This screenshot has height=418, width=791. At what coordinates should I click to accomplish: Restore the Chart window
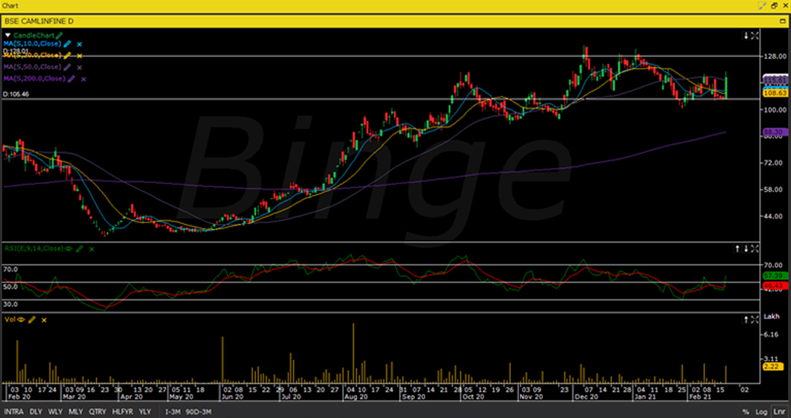tap(774, 5)
